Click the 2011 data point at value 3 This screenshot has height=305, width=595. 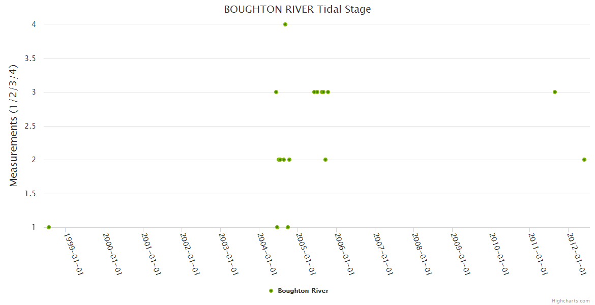coord(555,92)
